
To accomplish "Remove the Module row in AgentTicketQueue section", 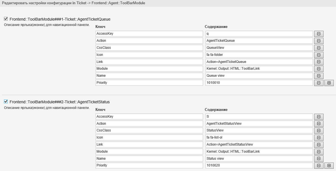I will (319, 69).
